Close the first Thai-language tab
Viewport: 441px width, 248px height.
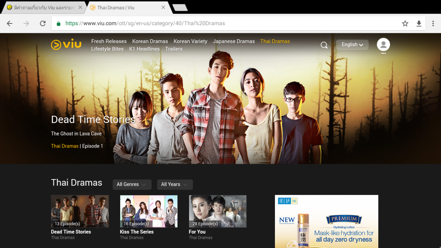[x=80, y=7]
